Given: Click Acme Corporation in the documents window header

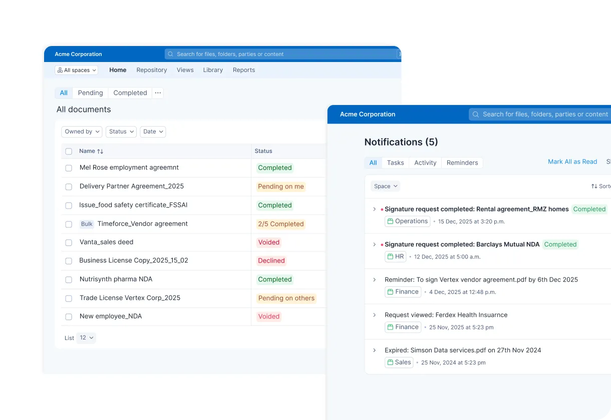Looking at the screenshot, I should [x=78, y=54].
